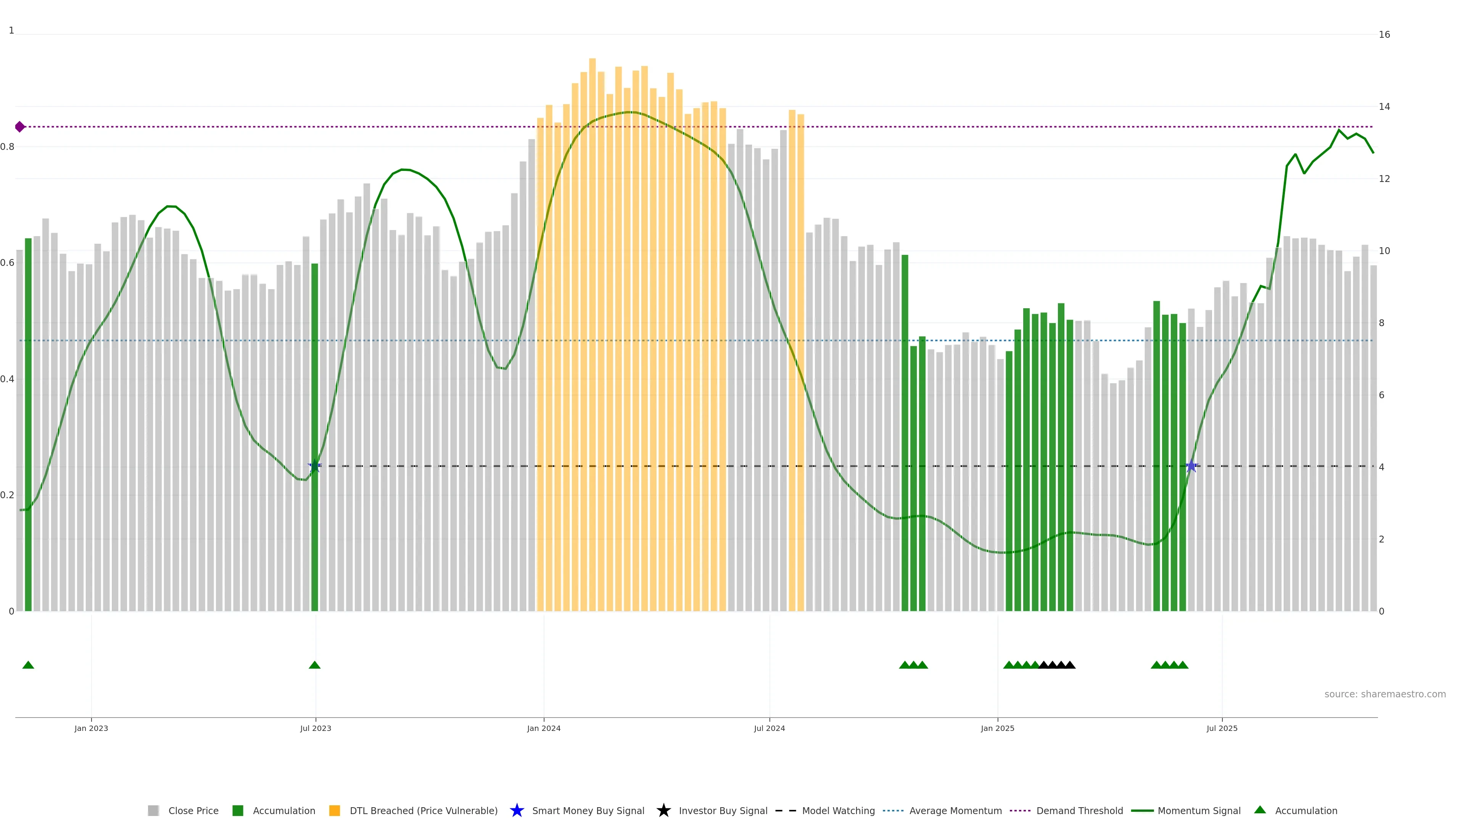Click the purple diamond Demand Threshold marker
Viewport: 1465px width, 824px height.
[x=20, y=127]
